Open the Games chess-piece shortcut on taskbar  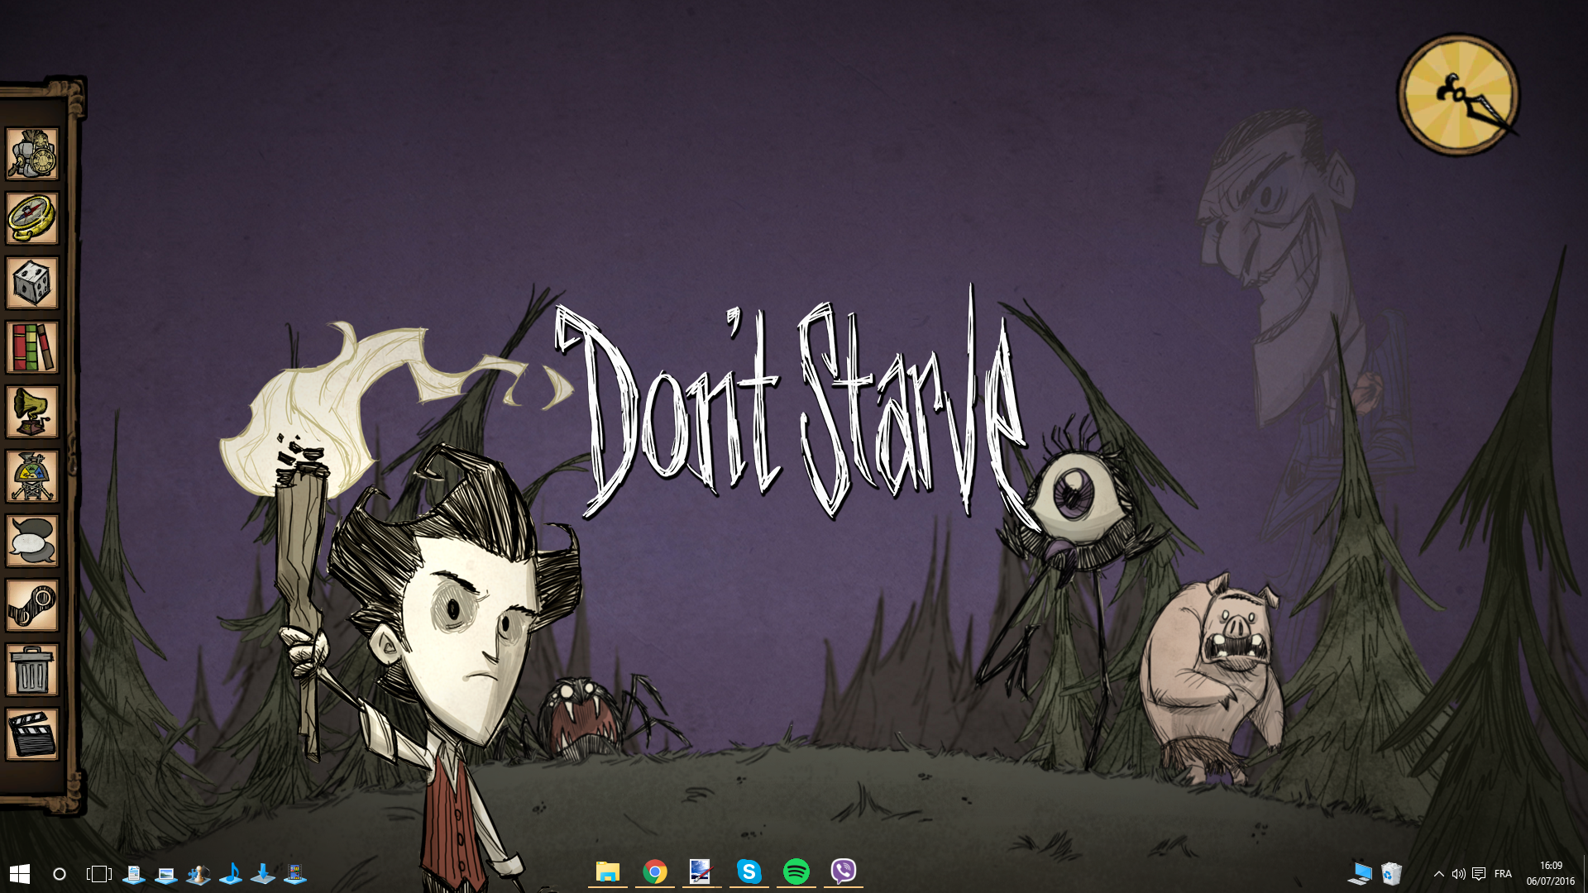pyautogui.click(x=198, y=874)
